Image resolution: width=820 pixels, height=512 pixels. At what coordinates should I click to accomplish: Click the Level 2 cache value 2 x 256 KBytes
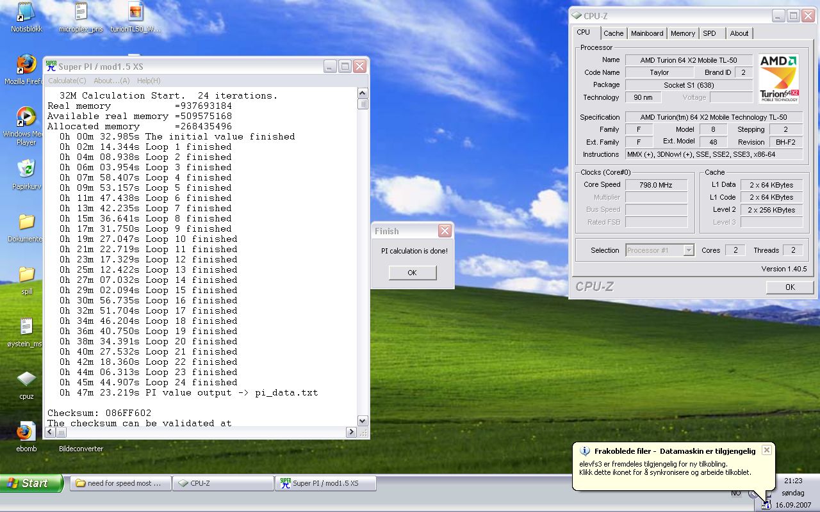pos(771,209)
